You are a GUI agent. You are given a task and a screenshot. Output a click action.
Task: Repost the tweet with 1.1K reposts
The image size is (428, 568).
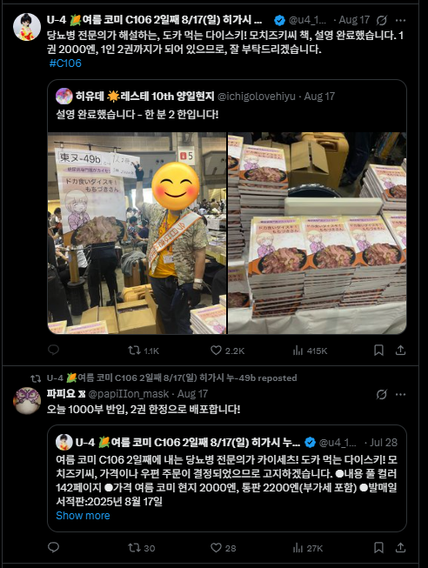pyautogui.click(x=144, y=351)
